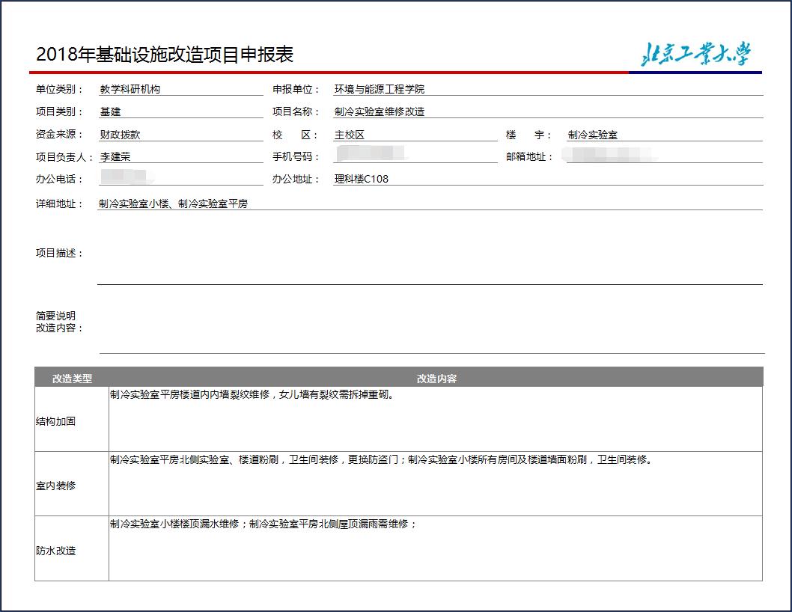This screenshot has width=792, height=612.
Task: Select the 项目负责人 field with 李建荣
Action: [x=180, y=157]
